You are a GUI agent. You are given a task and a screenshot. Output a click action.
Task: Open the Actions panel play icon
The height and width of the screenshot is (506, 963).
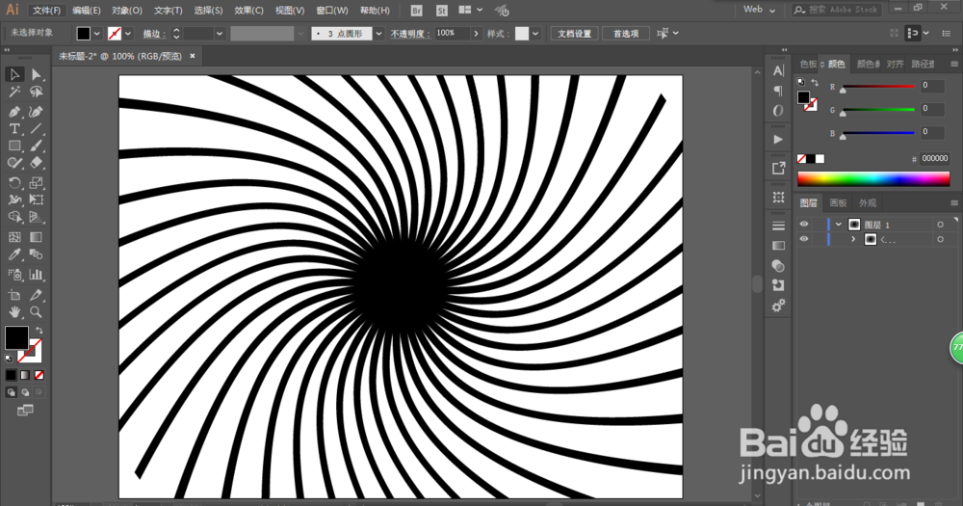[778, 140]
